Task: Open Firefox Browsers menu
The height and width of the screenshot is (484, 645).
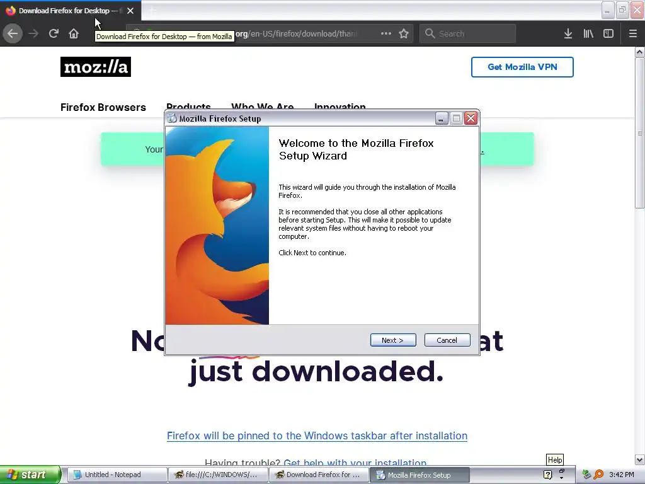Action: pos(103,107)
